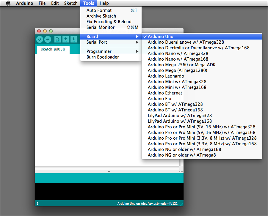Viewport: 268px width, 216px height.
Task: Open Serial Monitor from Tools menu
Action: point(101,27)
